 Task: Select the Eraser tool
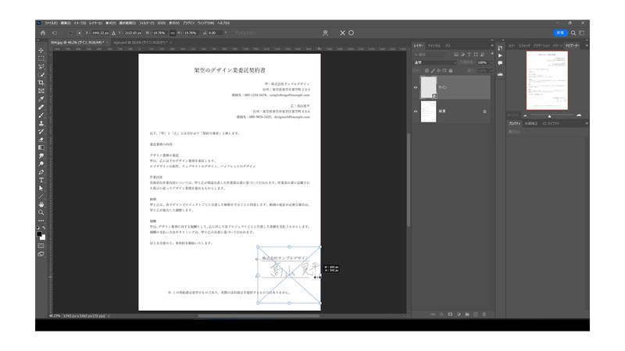(x=41, y=140)
